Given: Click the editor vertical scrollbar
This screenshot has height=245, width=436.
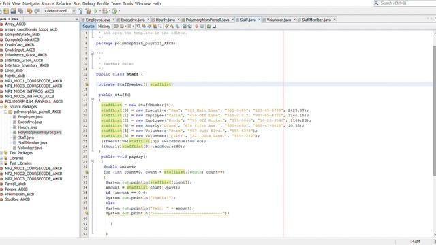Looking at the screenshot, I should 435,110.
